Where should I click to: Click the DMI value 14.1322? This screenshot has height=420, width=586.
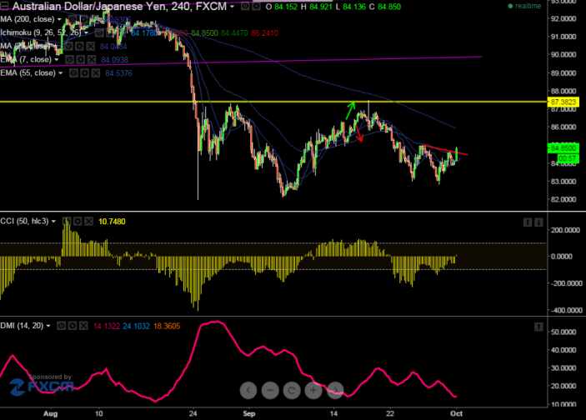click(x=107, y=326)
